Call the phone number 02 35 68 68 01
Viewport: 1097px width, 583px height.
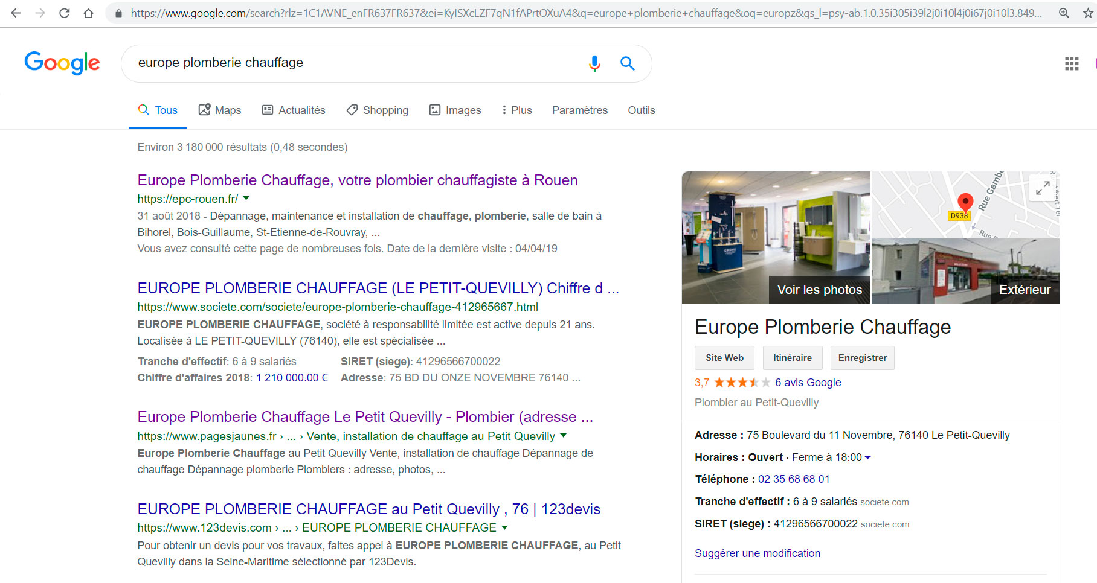tap(794, 479)
